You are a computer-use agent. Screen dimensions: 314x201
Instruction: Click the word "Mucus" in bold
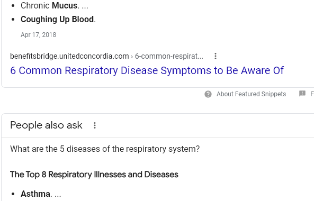point(65,6)
